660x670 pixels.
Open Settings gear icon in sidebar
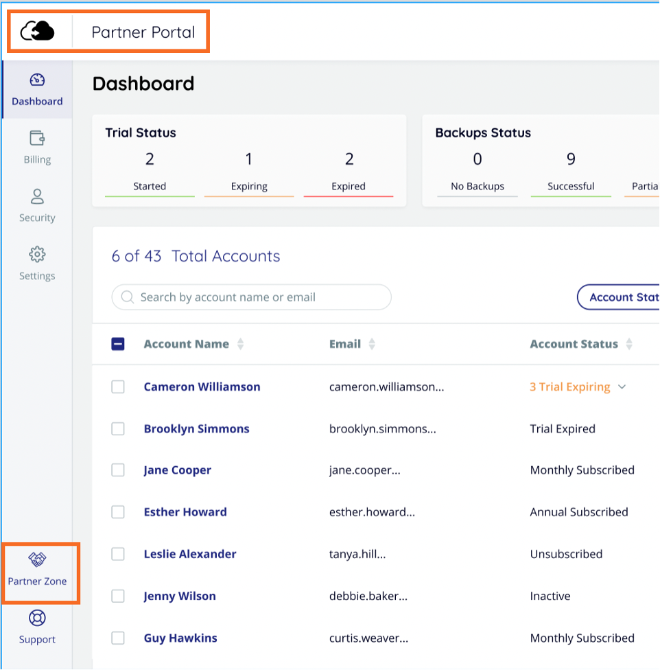37,254
